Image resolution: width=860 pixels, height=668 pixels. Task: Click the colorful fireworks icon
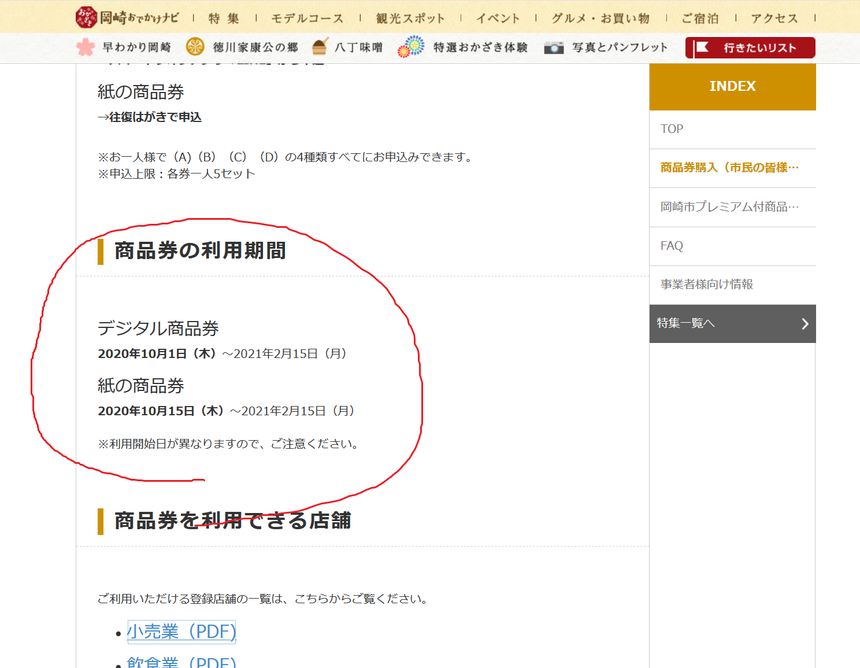pyautogui.click(x=411, y=47)
